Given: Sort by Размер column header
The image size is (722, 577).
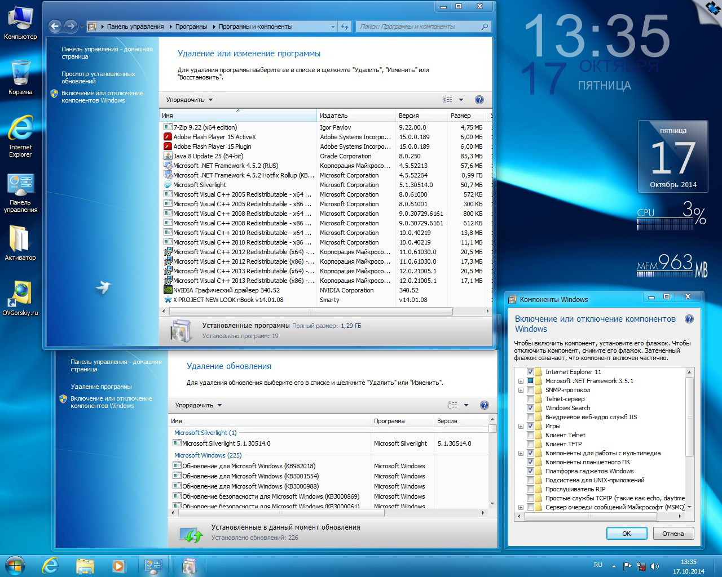Looking at the screenshot, I should point(468,116).
